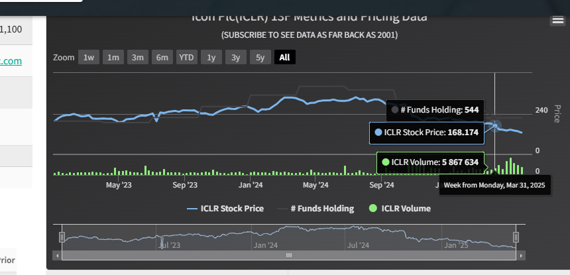Set zoom range to 3y
570x275 pixels.
(235, 58)
